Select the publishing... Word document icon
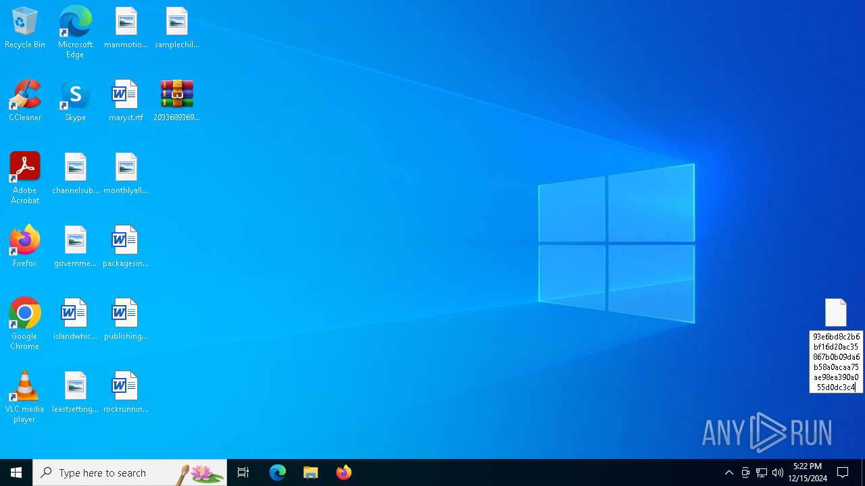This screenshot has width=865, height=486. pos(126,320)
